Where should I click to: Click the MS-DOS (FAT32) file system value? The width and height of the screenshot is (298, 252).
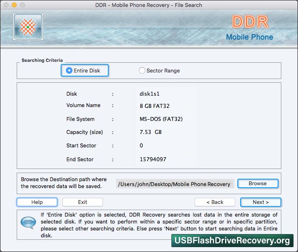[x=161, y=119]
